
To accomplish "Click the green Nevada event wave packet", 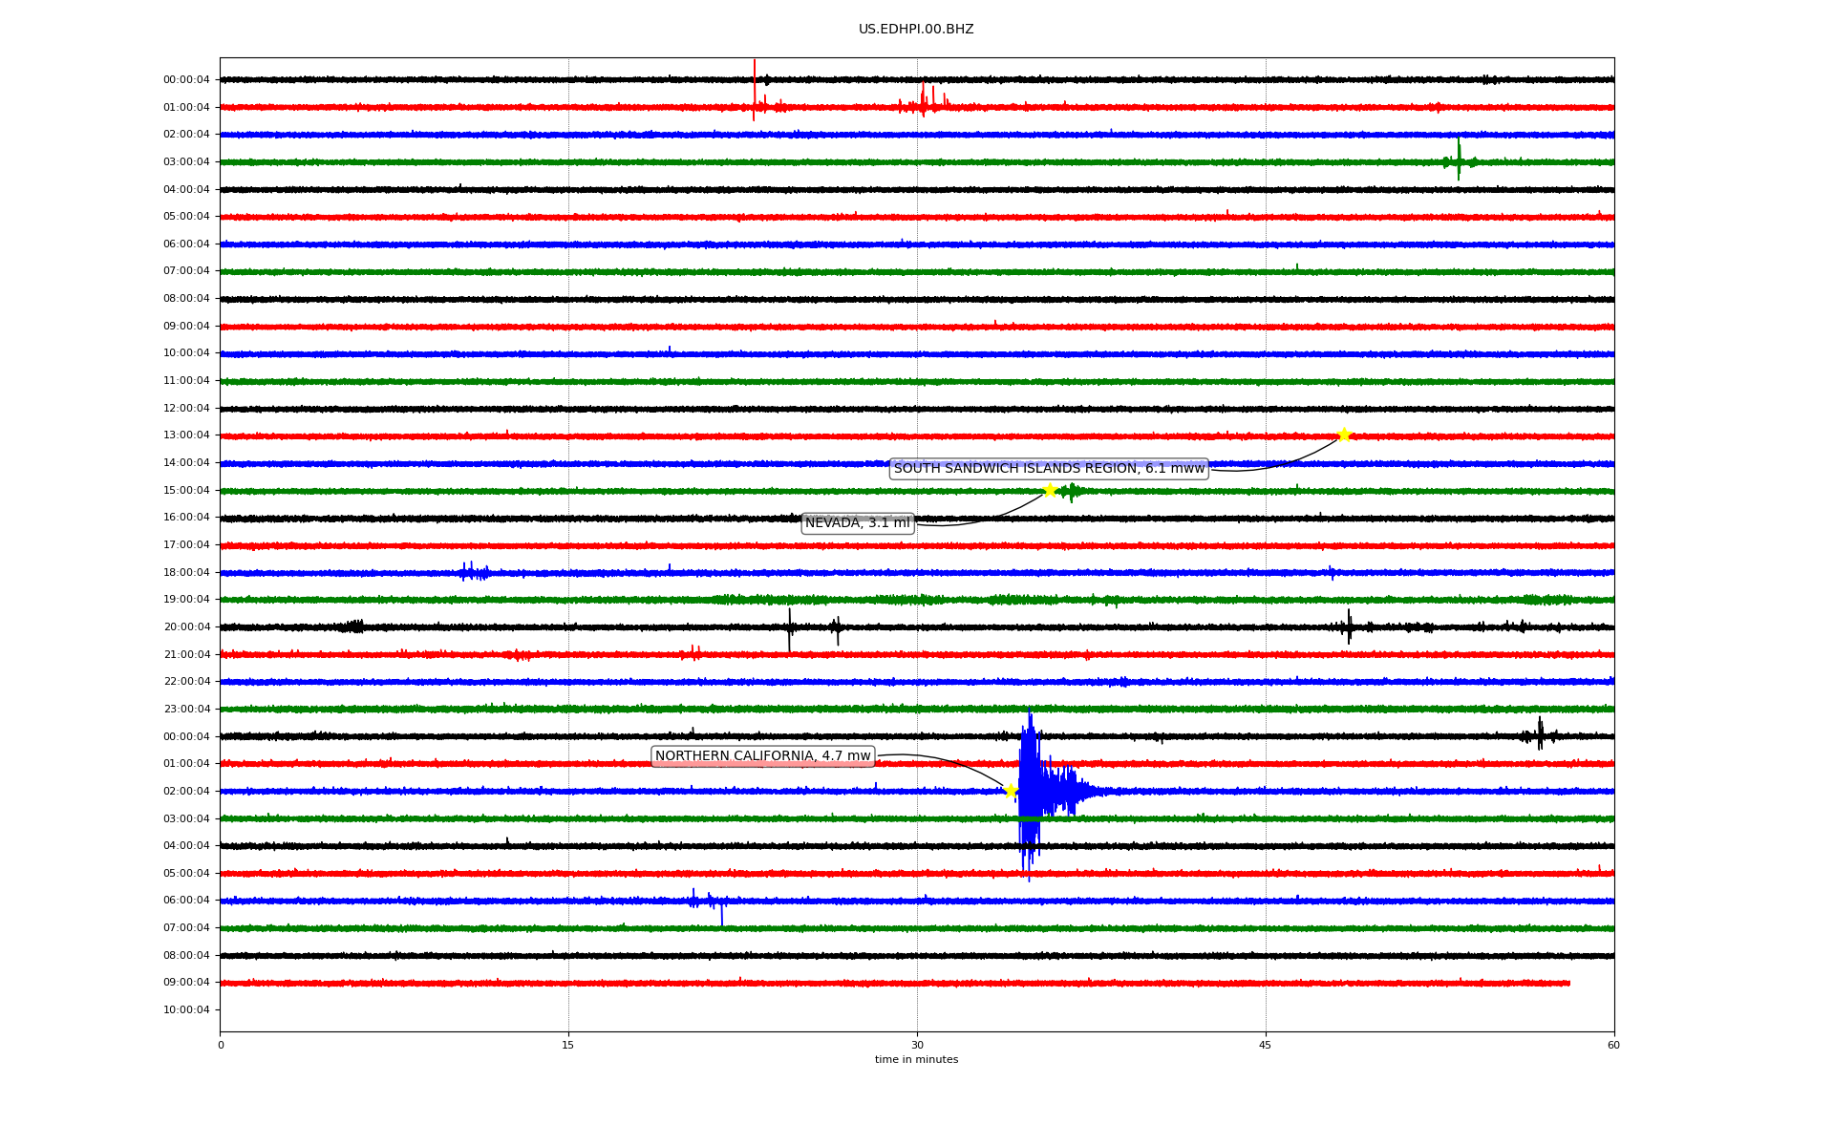I will pyautogui.click(x=1072, y=492).
